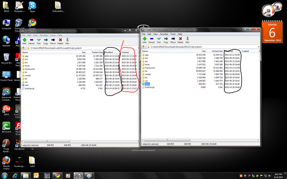This screenshot has width=287, height=179.
Task: Click Copy icon in KennedyXRC2LP window
Action: [166, 39]
